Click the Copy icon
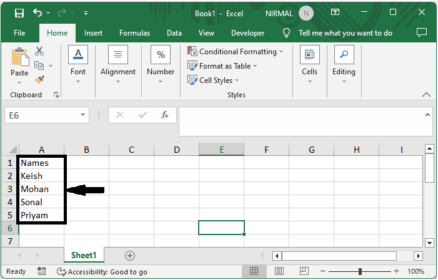 pyautogui.click(x=39, y=65)
